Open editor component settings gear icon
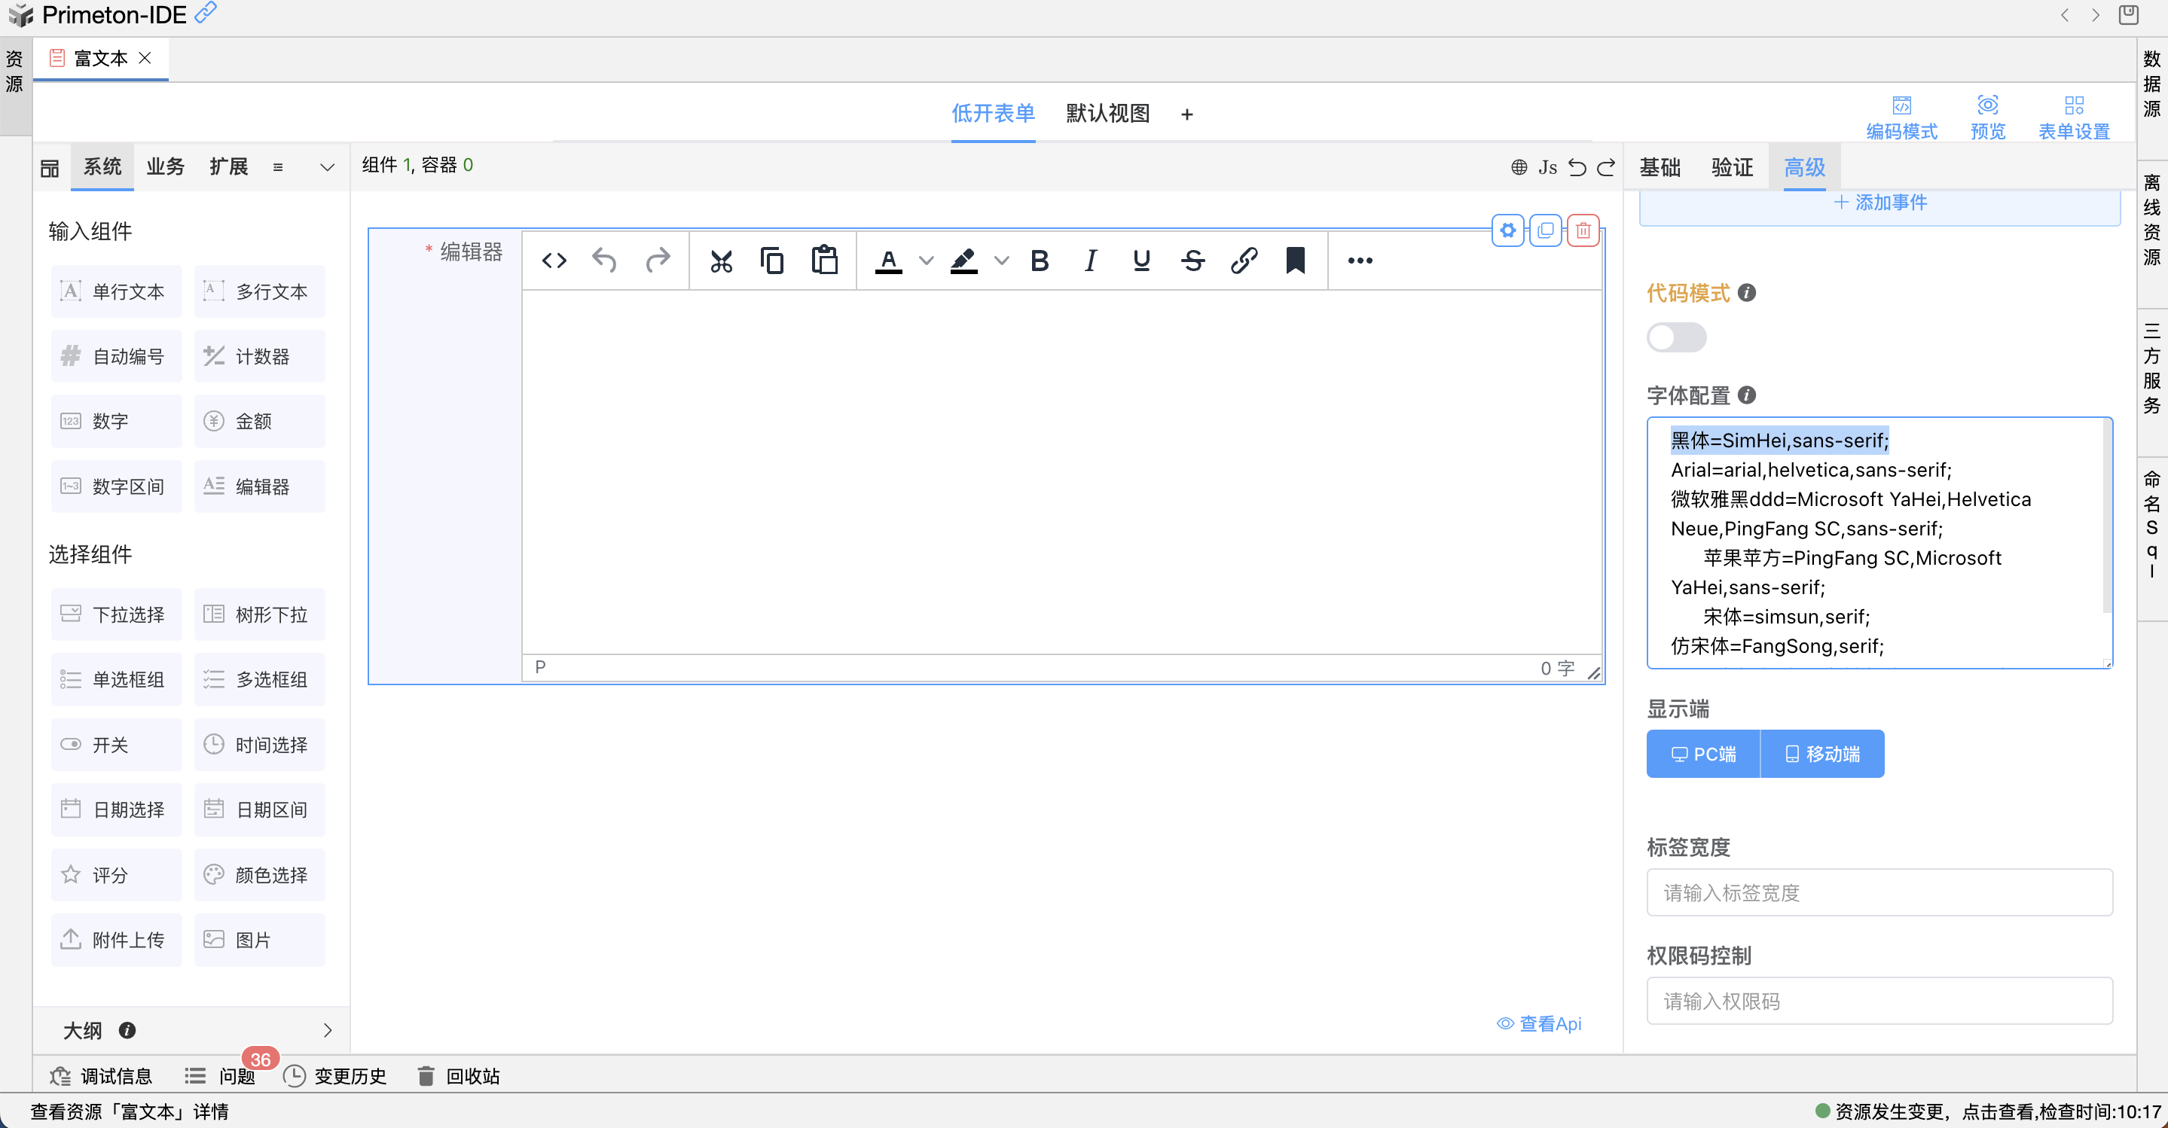Viewport: 2168px width, 1128px height. pos(1507,230)
